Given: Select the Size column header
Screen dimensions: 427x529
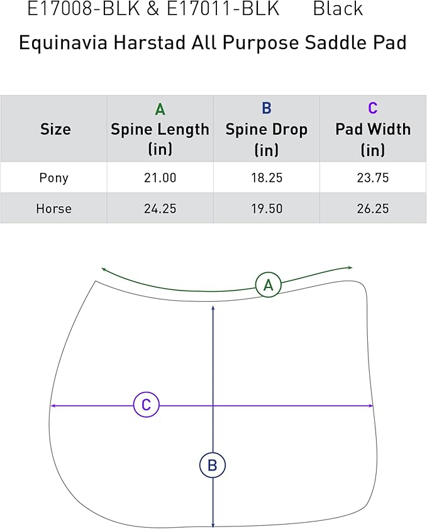Looking at the screenshot, I should click(55, 130).
